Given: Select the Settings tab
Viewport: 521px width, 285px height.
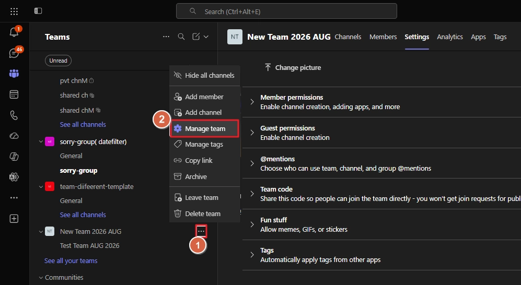Looking at the screenshot, I should (416, 37).
